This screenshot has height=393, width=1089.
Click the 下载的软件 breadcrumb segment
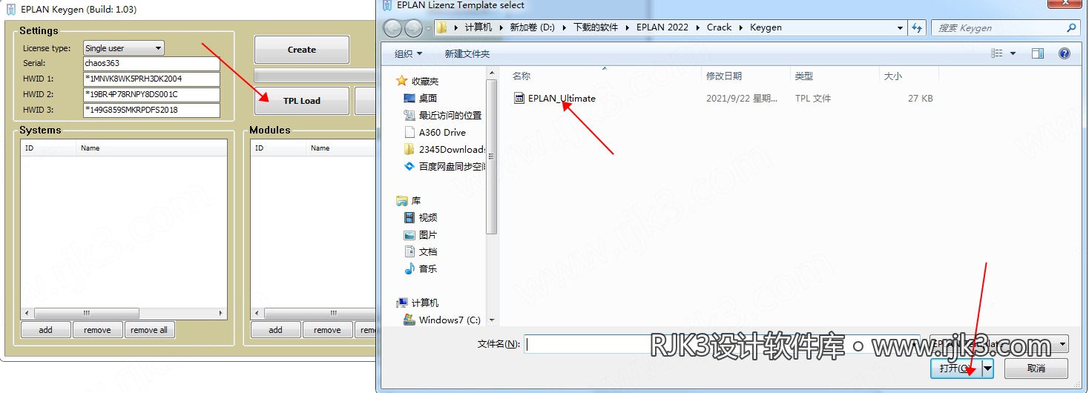pyautogui.click(x=596, y=27)
